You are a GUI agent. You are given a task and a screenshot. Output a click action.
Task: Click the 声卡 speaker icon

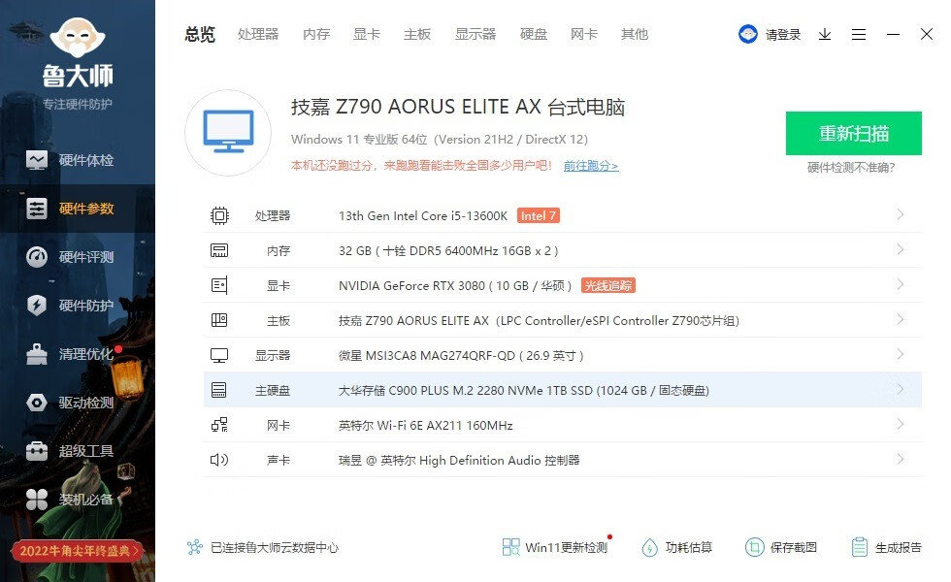click(x=219, y=460)
